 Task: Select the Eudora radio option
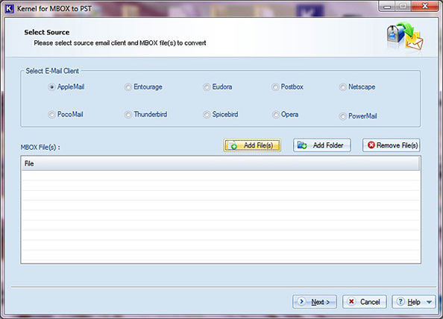(x=207, y=87)
